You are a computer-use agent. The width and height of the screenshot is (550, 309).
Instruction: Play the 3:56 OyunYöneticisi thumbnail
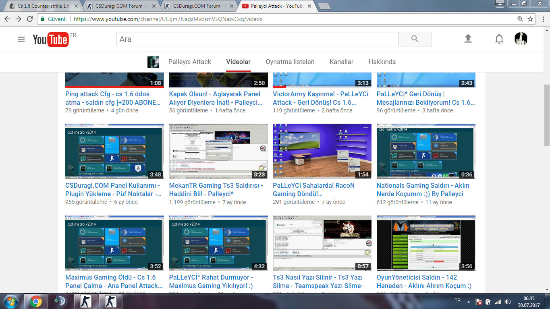426,243
